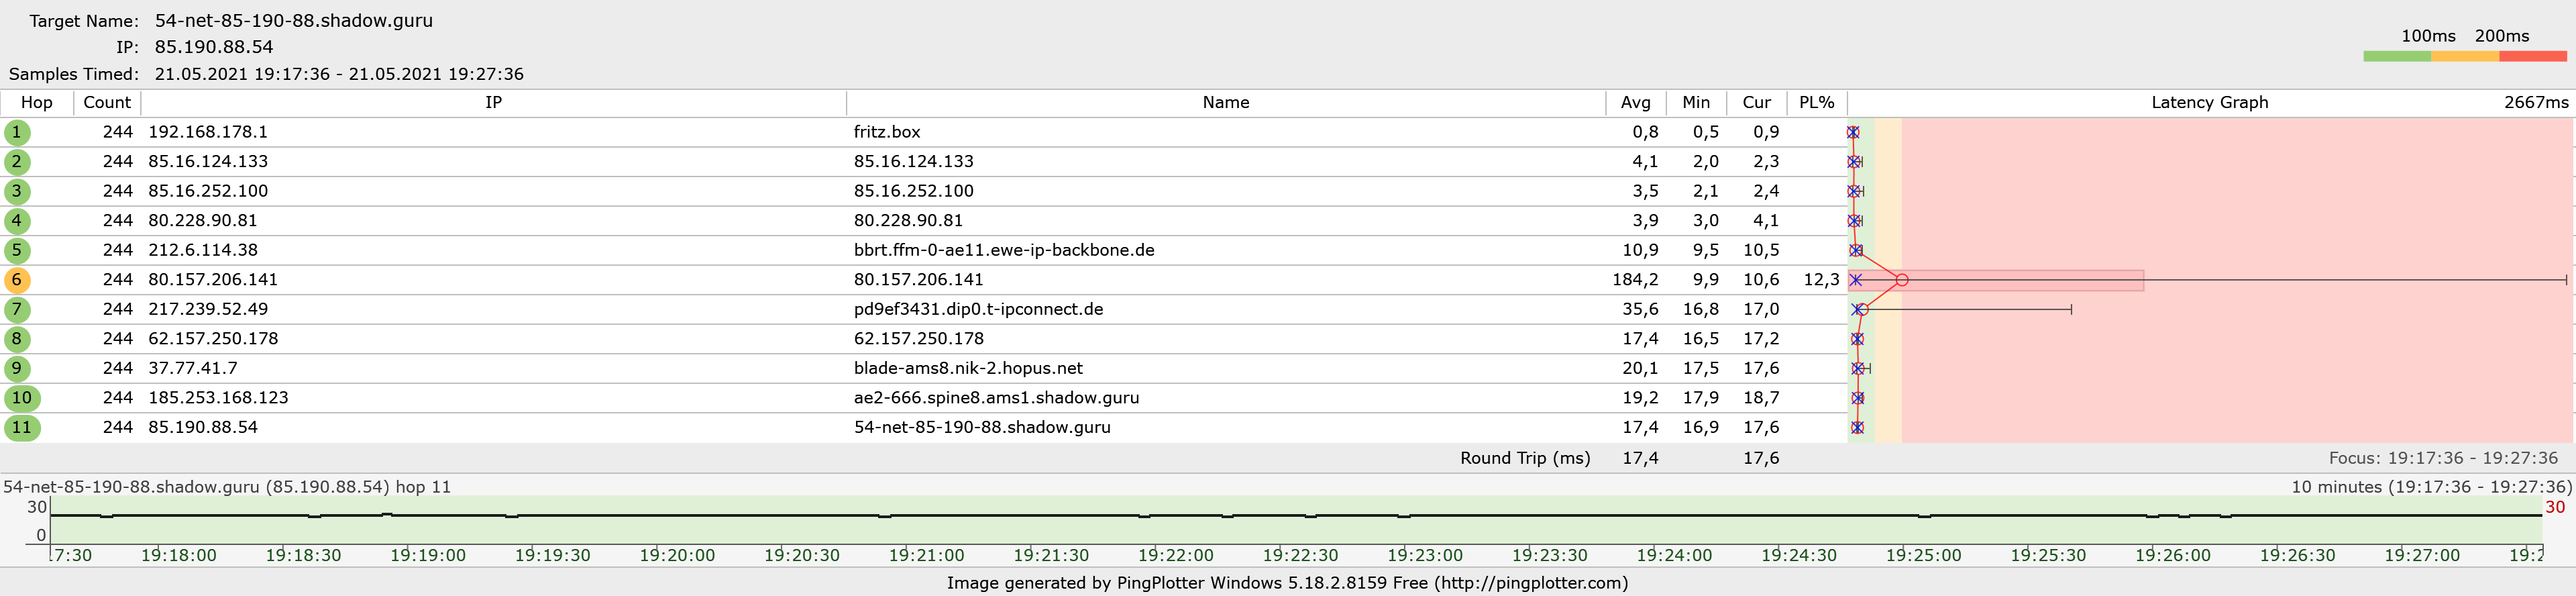Viewport: 2576px width, 596px height.
Task: Sort by the Avg column header
Action: point(1636,103)
